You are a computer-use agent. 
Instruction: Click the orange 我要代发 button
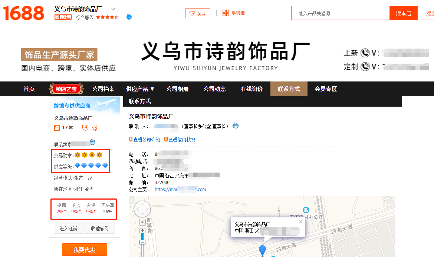pos(85,250)
